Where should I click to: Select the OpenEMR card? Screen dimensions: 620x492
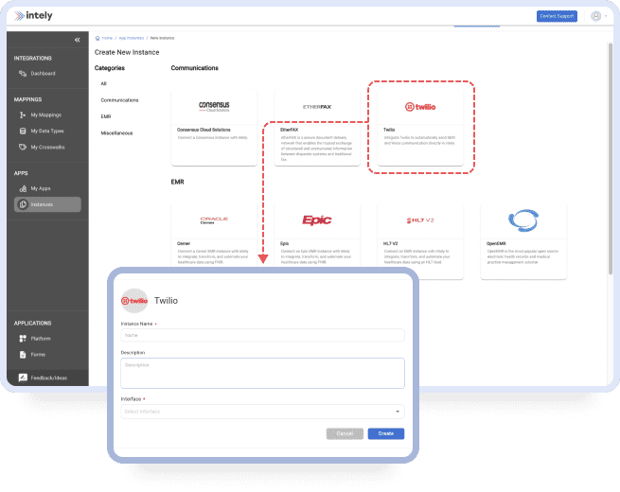[523, 242]
